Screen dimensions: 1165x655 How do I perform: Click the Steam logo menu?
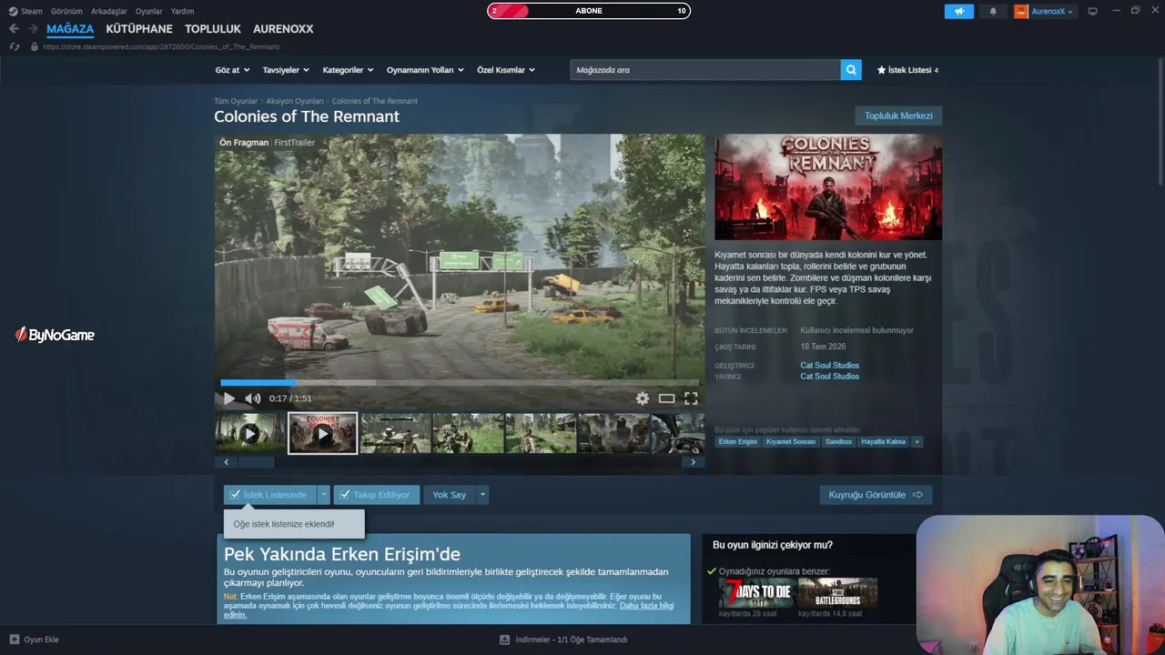pos(13,11)
